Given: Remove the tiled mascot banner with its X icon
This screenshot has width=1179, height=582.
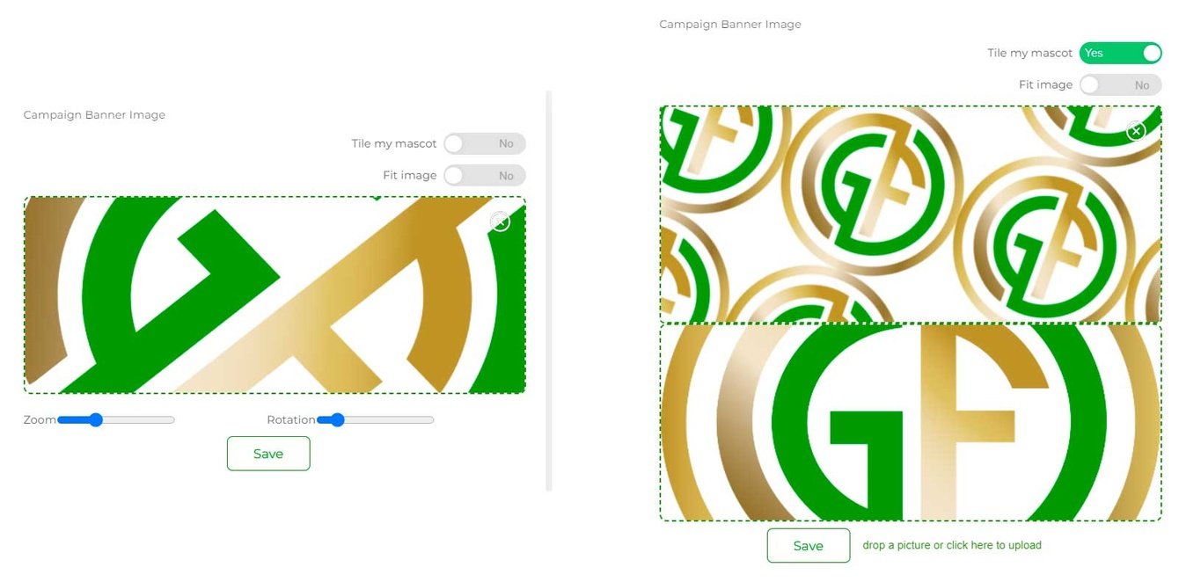Looking at the screenshot, I should tap(1136, 131).
